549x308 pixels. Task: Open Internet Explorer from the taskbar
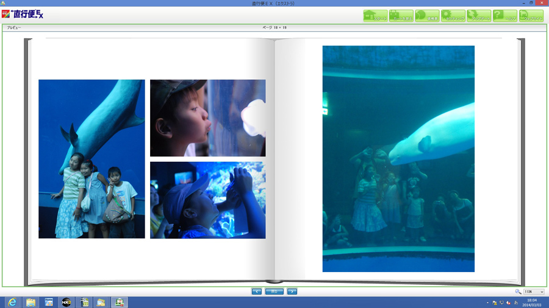12,302
